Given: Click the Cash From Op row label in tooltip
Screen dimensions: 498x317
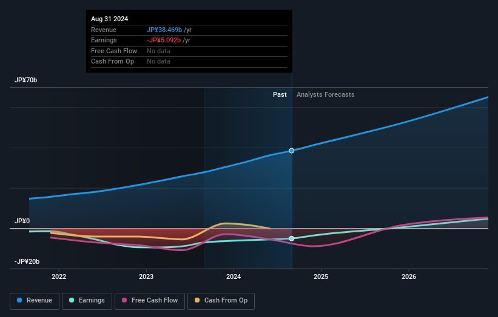Looking at the screenshot, I should tap(112, 62).
